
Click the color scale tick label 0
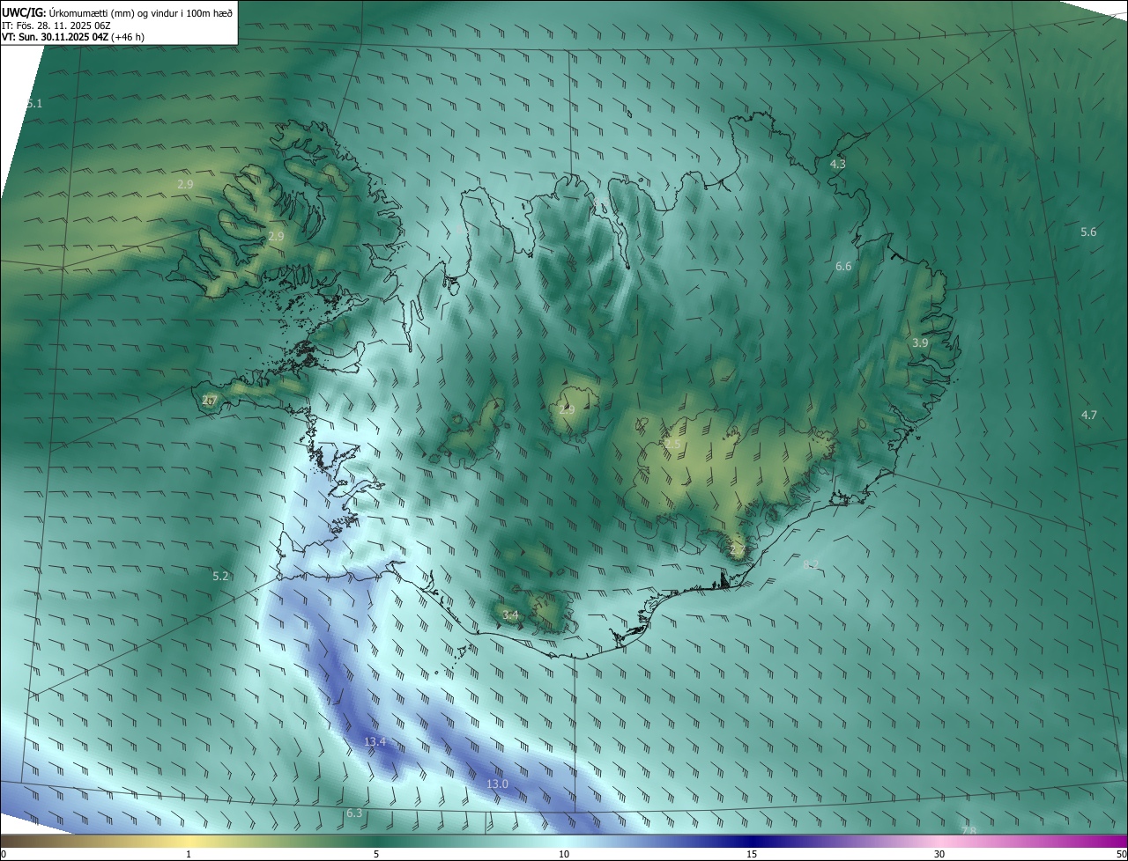[x=4, y=854]
